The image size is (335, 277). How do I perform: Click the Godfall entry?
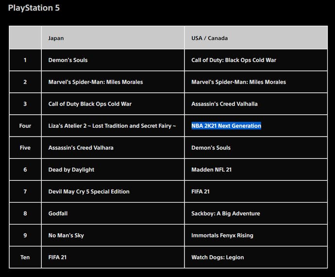pos(58,213)
